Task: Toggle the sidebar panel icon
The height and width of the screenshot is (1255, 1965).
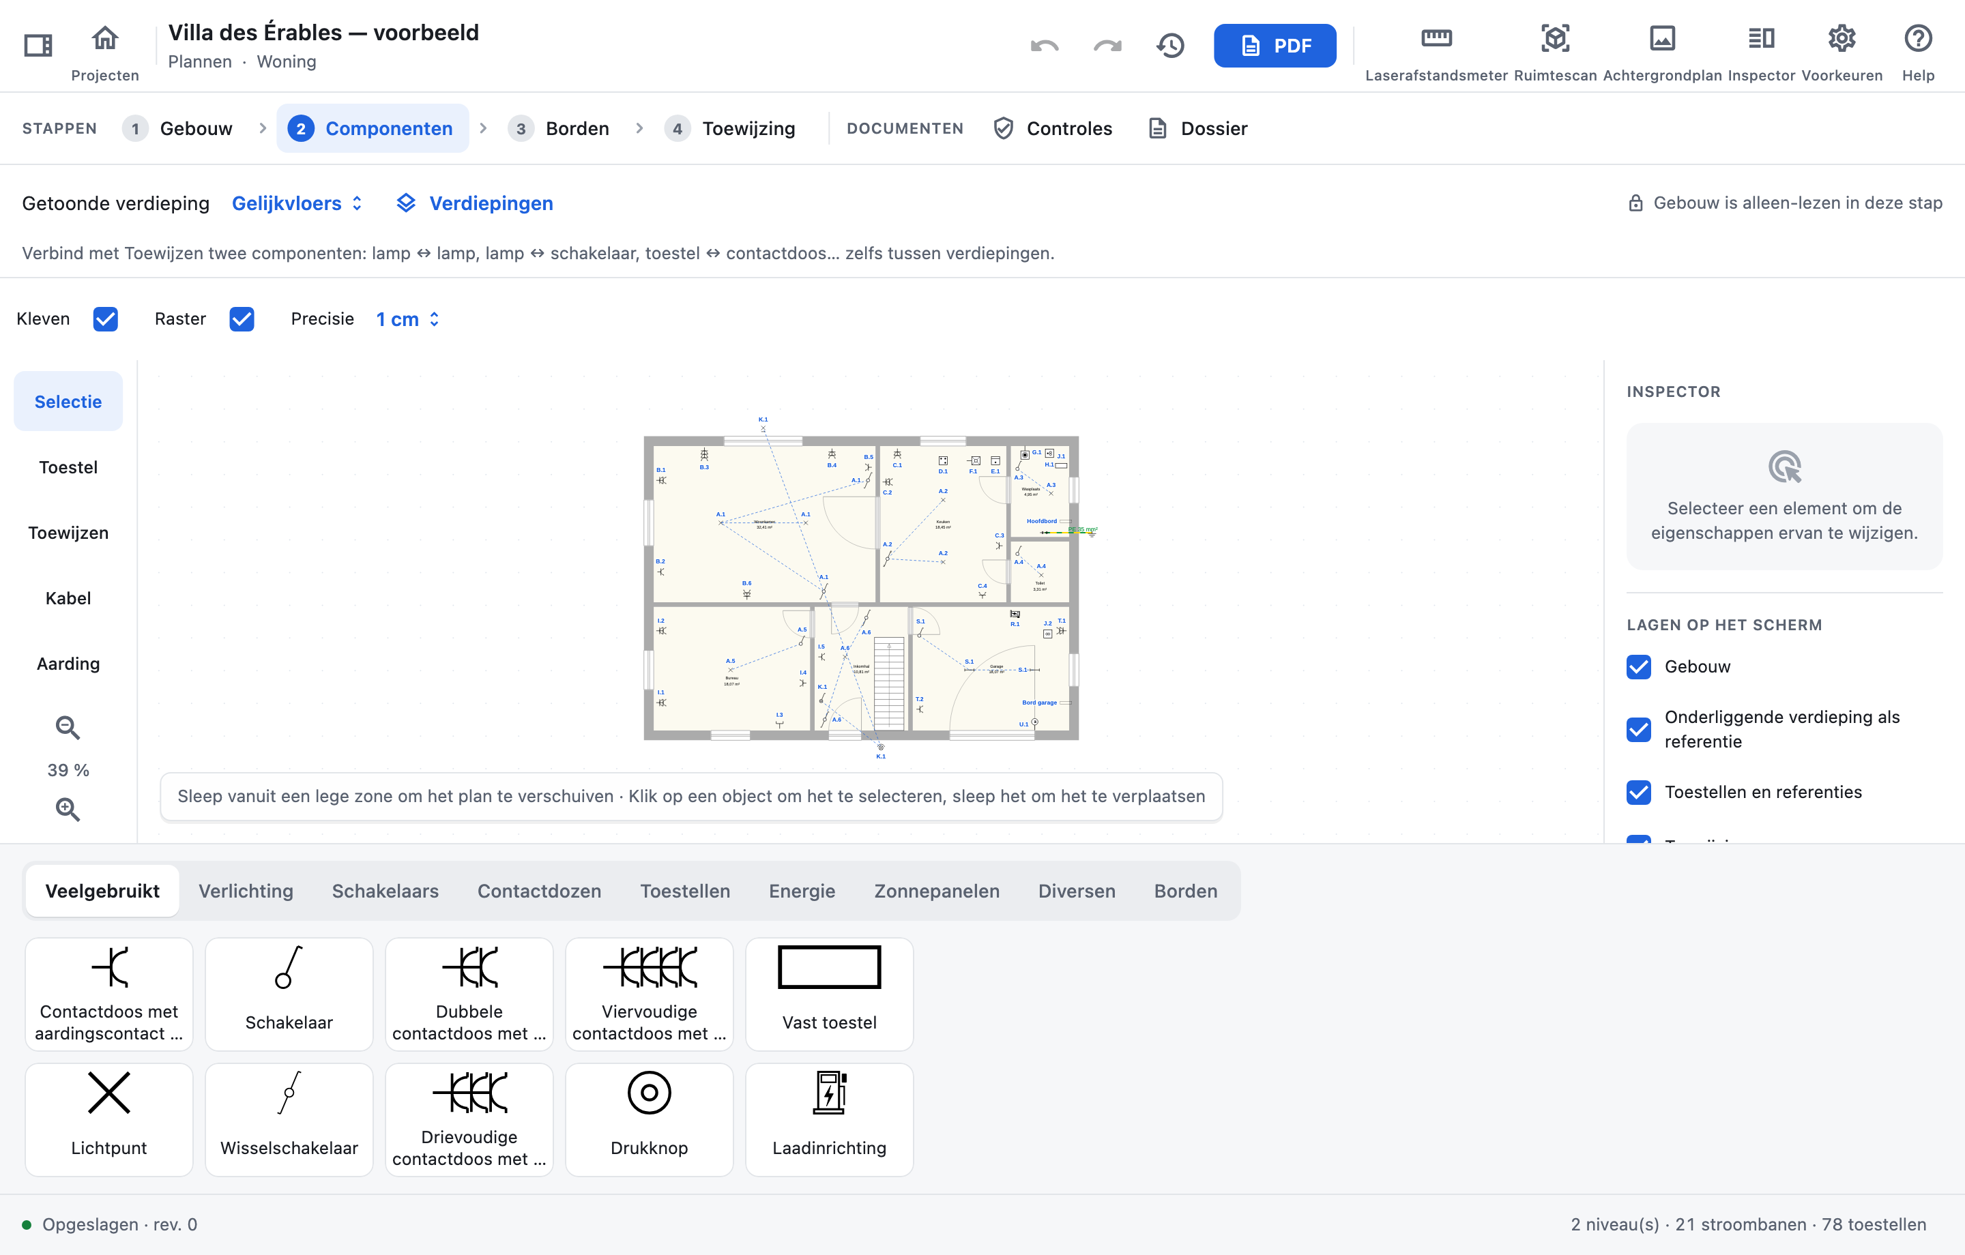Action: (38, 45)
